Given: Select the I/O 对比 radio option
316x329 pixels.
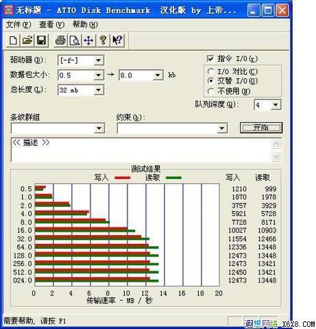Looking at the screenshot, I should 210,71.
